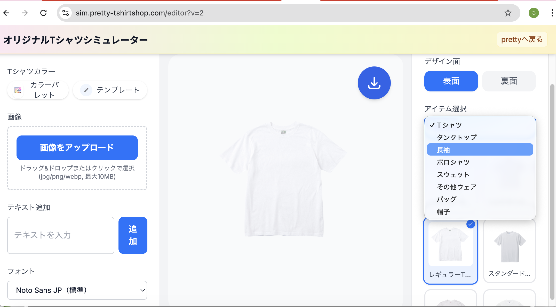Click the 画像をアップロード button
Image resolution: width=556 pixels, height=307 pixels.
(x=77, y=148)
